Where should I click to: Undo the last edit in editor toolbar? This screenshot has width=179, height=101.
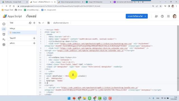coord(39,23)
